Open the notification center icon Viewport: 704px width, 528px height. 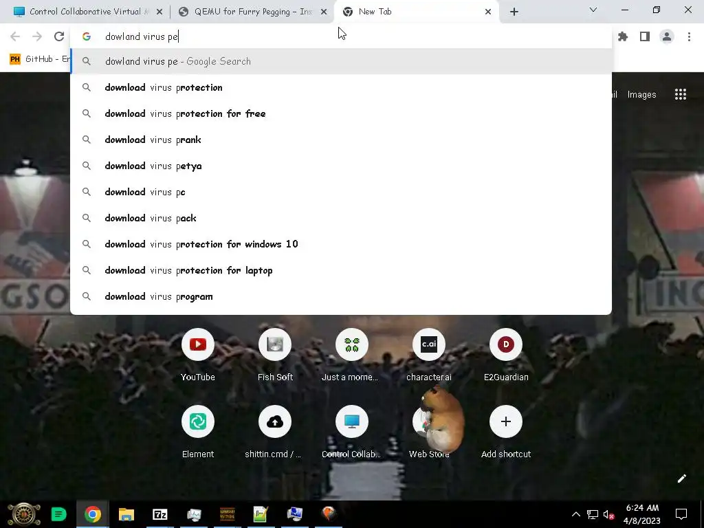click(681, 514)
